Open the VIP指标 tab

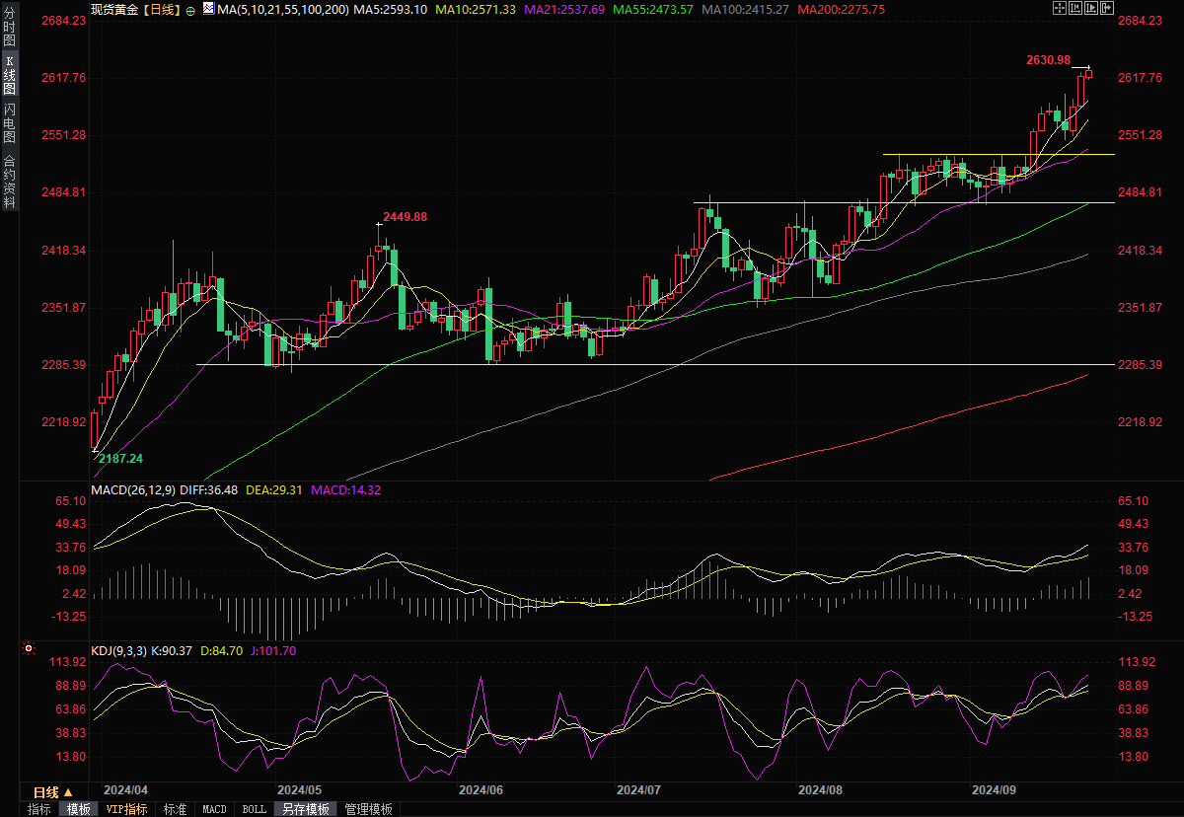coord(127,809)
